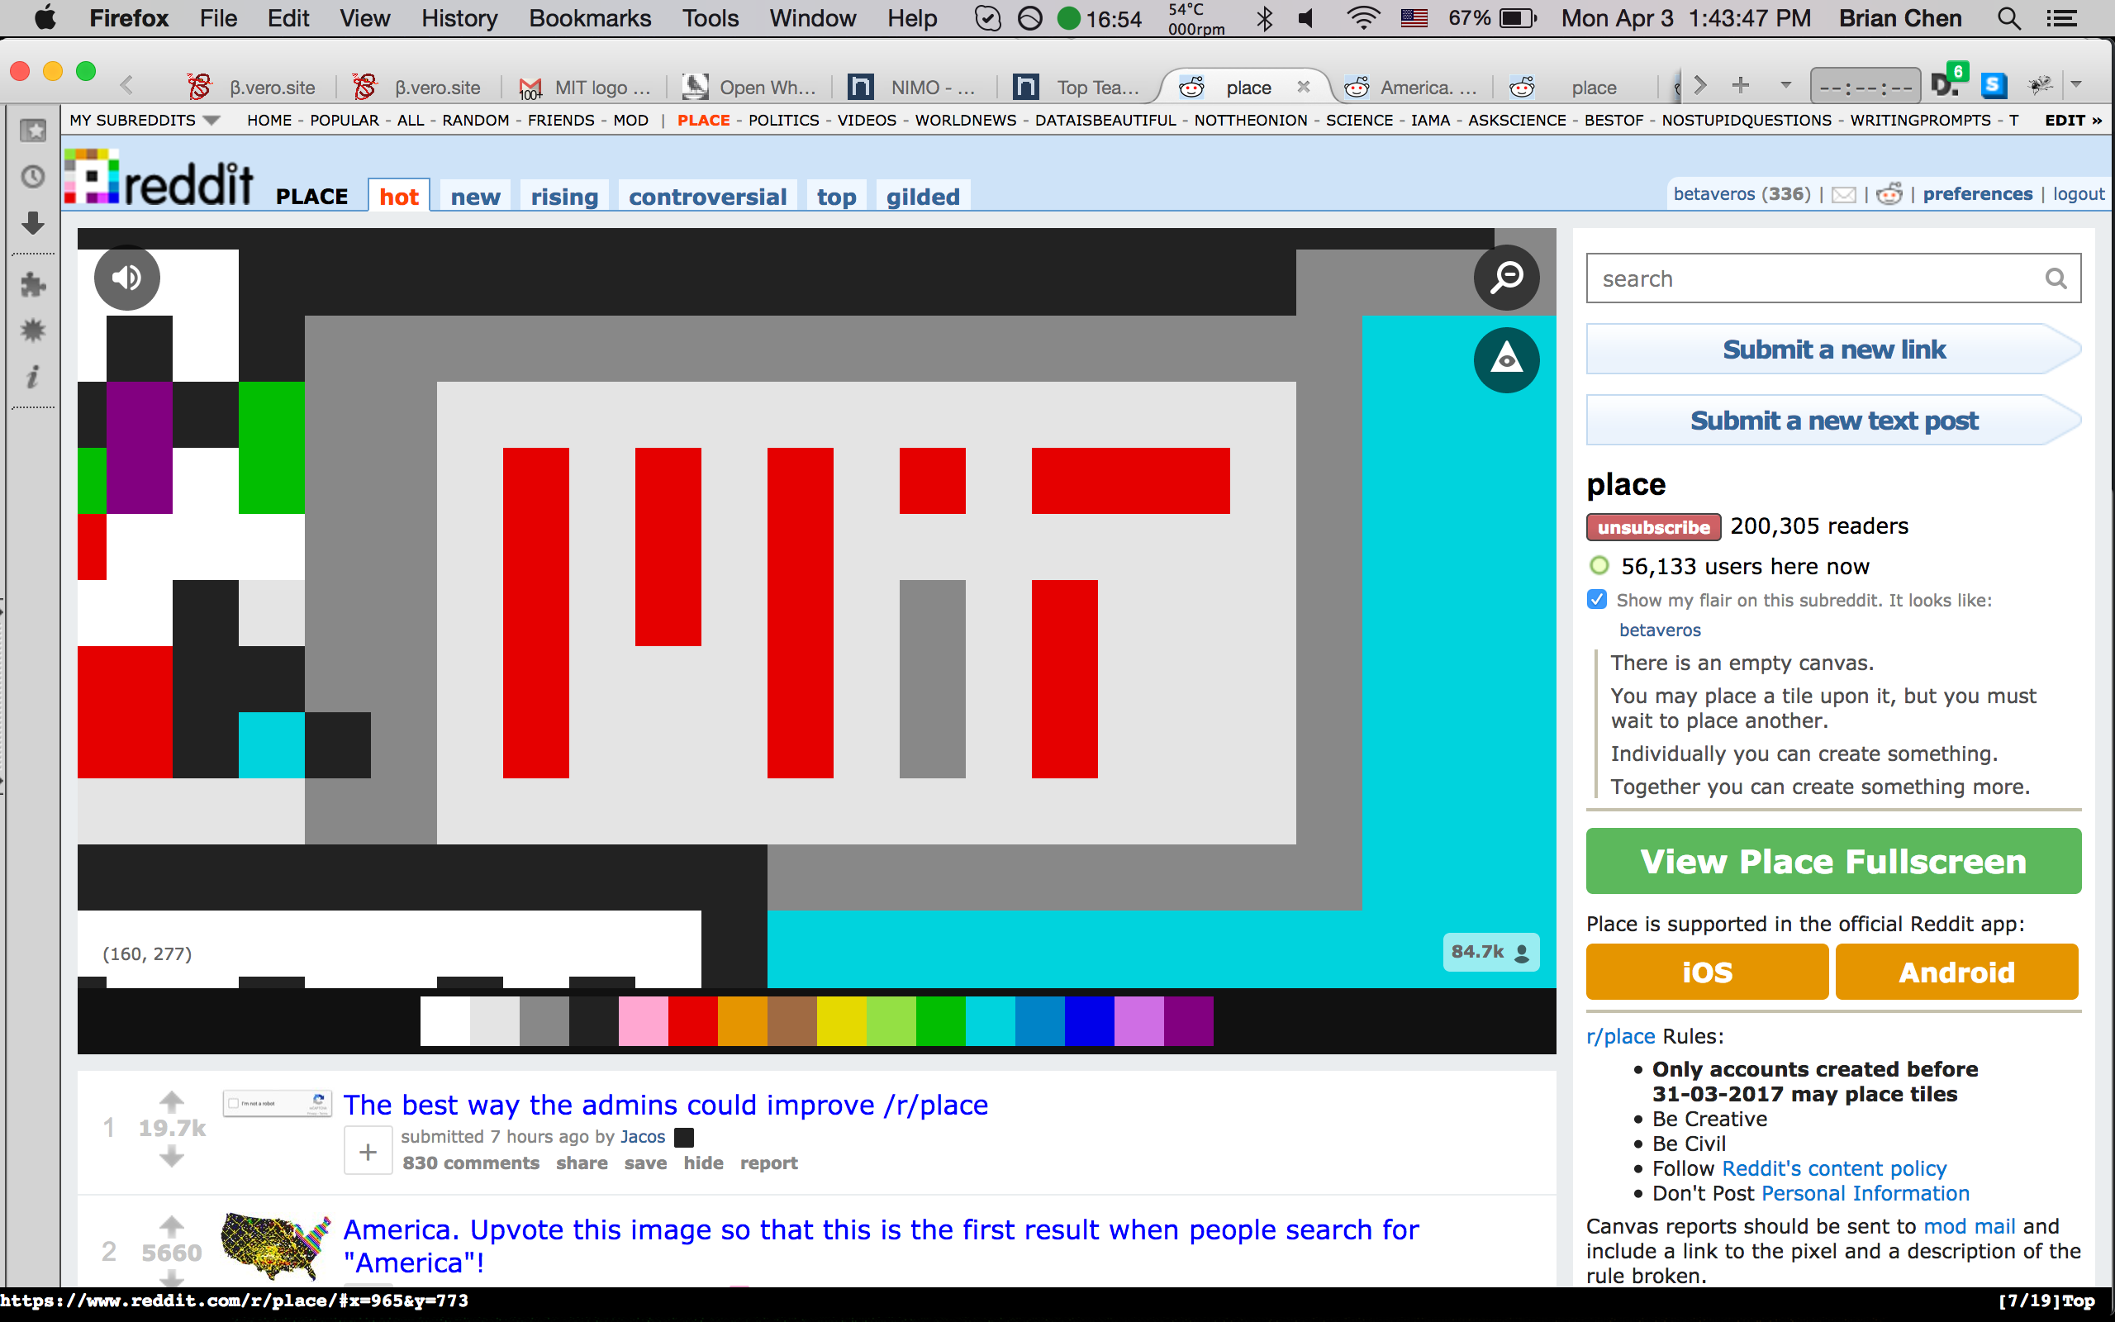Uncheck Show my flair checkbox
Viewport: 2115px width, 1322px height.
coord(1598,600)
